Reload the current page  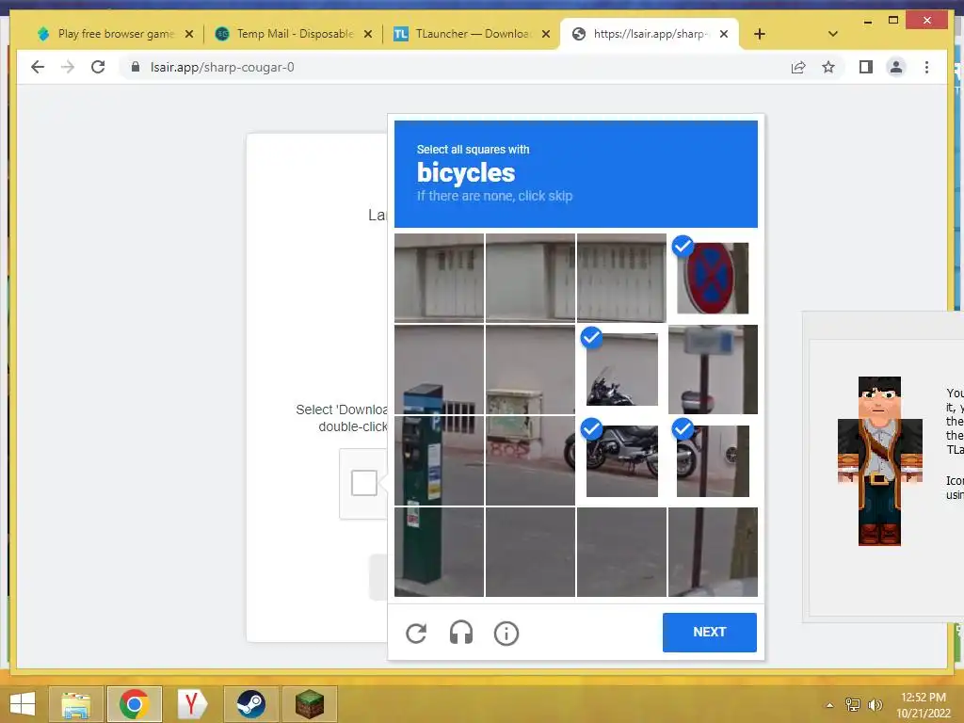point(98,67)
